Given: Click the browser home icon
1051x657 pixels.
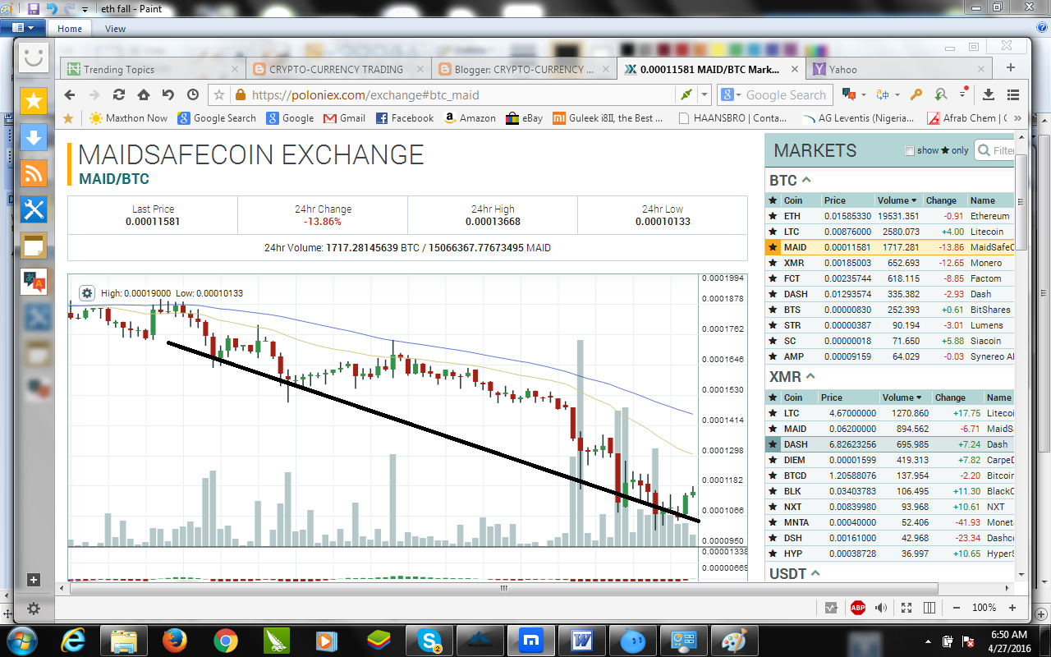Looking at the screenshot, I should pyautogui.click(x=144, y=94).
